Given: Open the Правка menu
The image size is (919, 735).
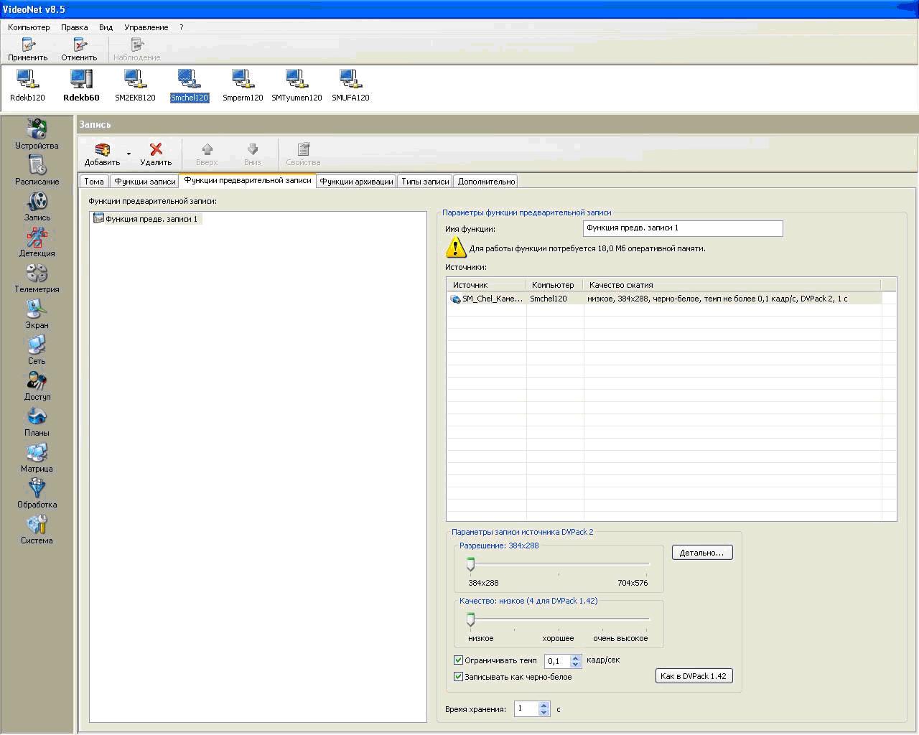Looking at the screenshot, I should 75,27.
